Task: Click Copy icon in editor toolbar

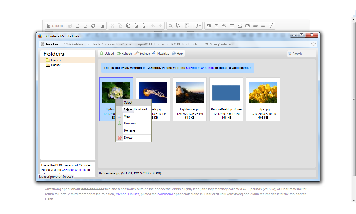Action: coord(120,26)
